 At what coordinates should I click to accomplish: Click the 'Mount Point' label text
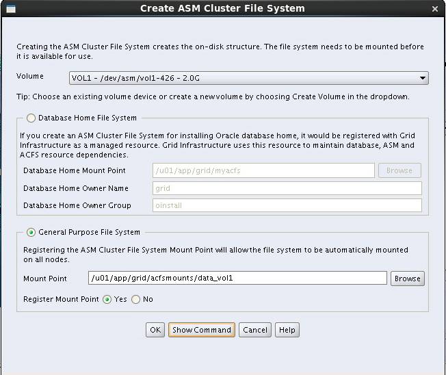45,279
